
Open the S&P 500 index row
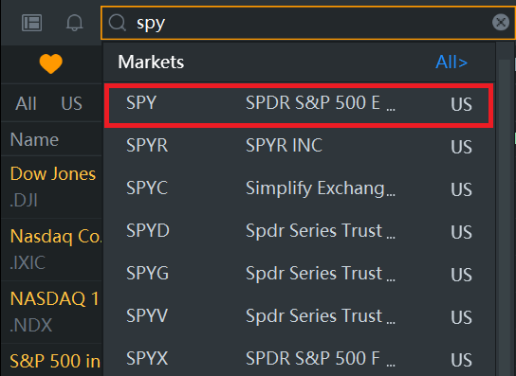pos(51,360)
